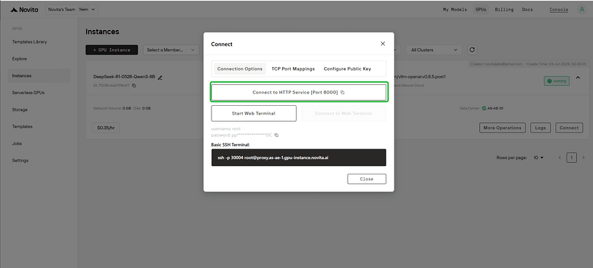
Task: Close the Connect dialog with X
Action: (x=383, y=44)
